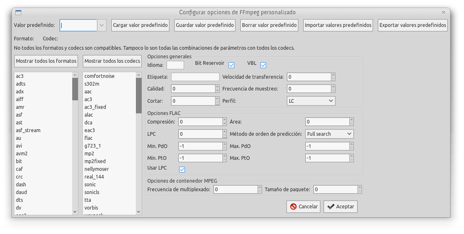Click the Aceptar button

[341, 207]
